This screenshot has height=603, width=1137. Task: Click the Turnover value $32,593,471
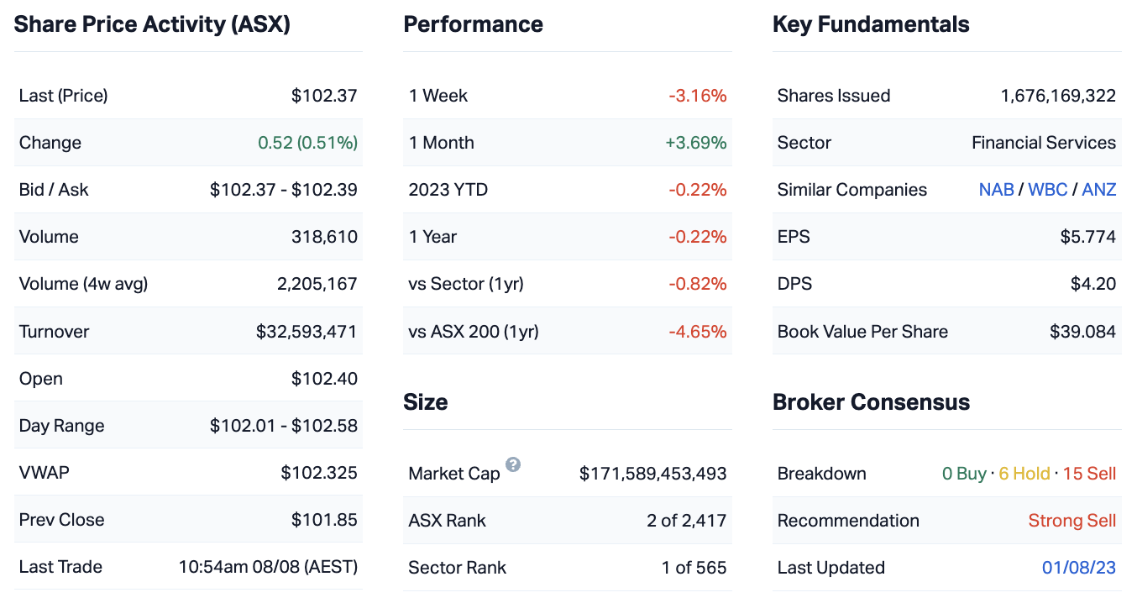(x=307, y=332)
